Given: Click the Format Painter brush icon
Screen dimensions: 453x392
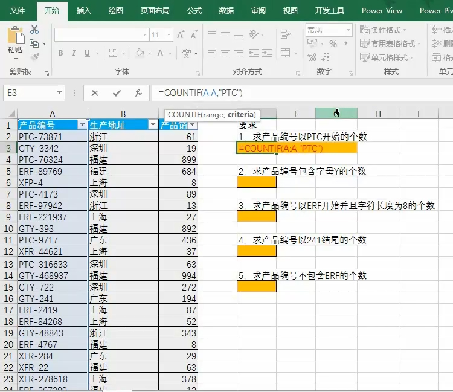Looking at the screenshot, I should pyautogui.click(x=34, y=57).
